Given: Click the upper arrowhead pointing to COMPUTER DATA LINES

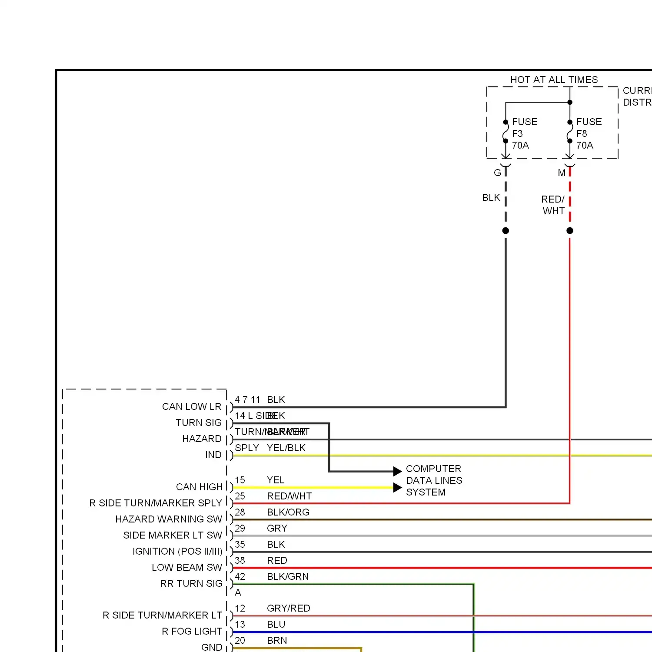Looking at the screenshot, I should [397, 471].
